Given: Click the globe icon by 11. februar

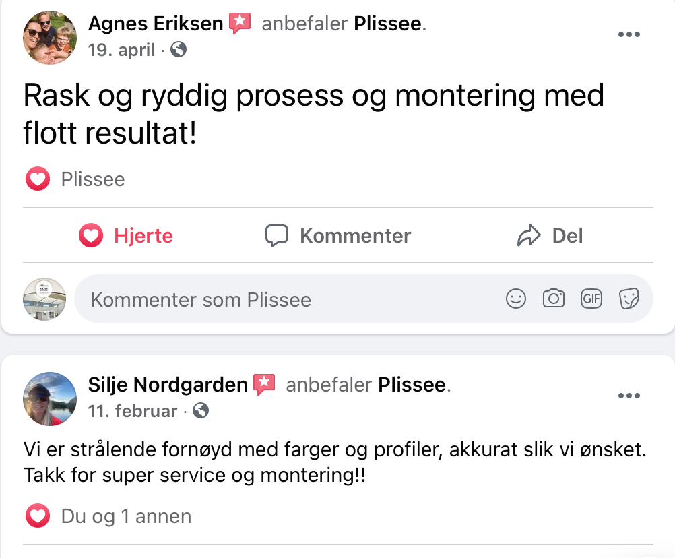Looking at the screenshot, I should (x=201, y=410).
